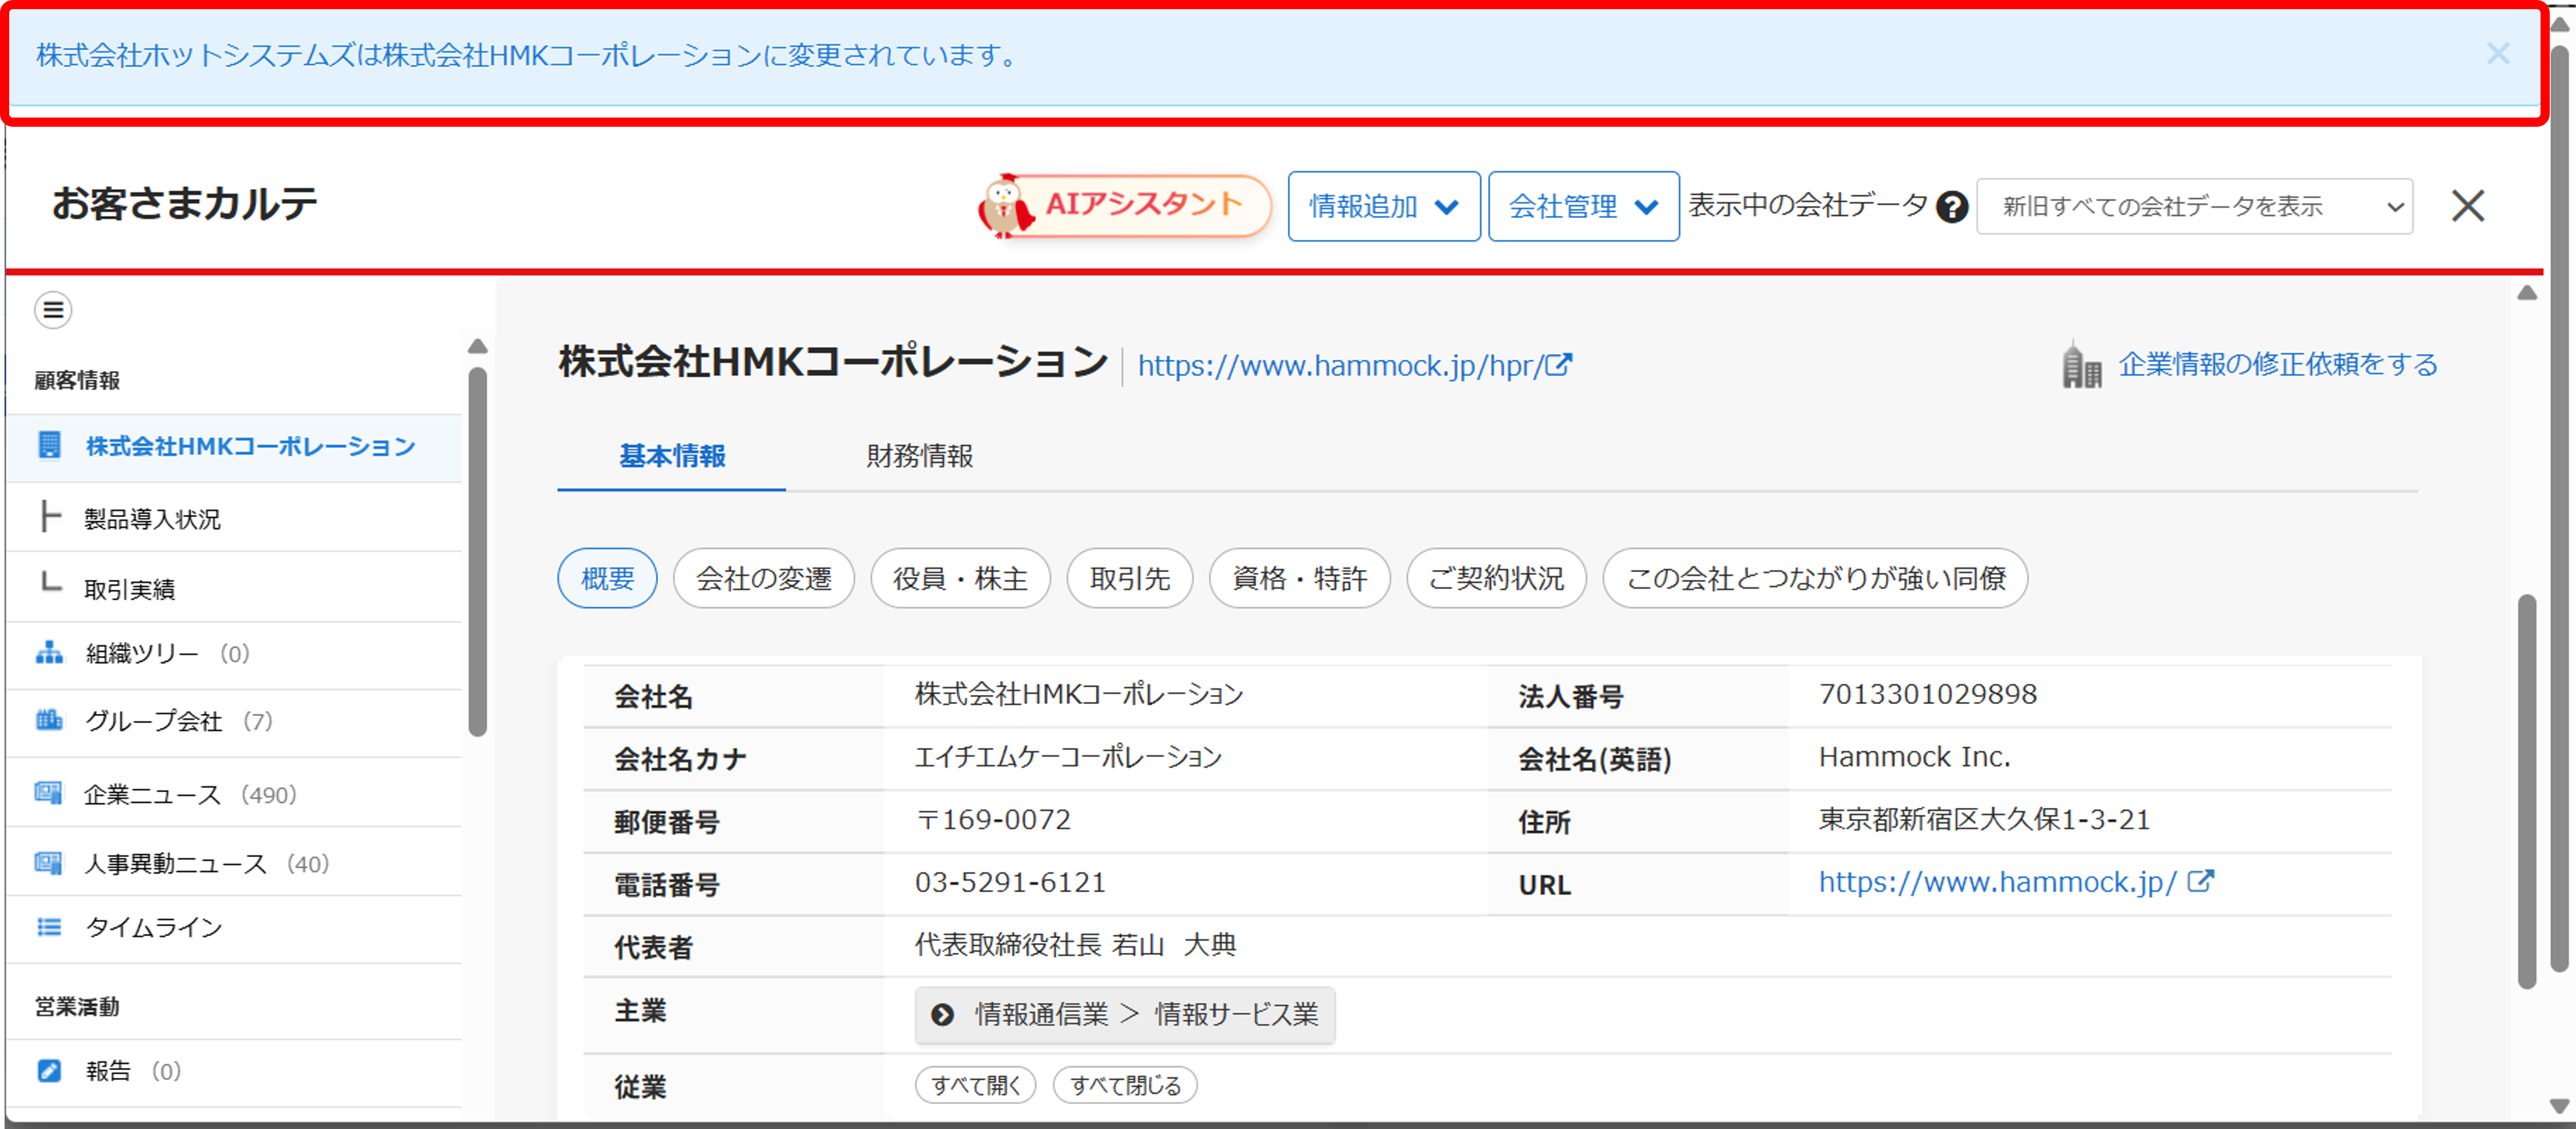Open 企業ニュース in the sidebar
The image size is (2576, 1129).
(x=234, y=794)
